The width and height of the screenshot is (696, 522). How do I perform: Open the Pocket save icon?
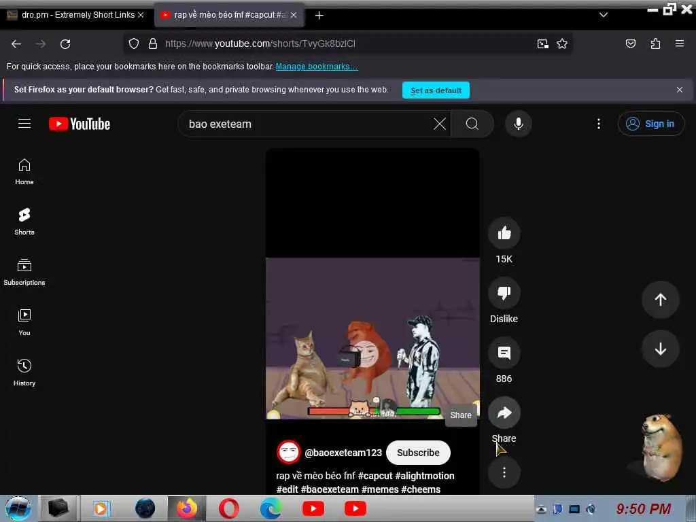[630, 43]
